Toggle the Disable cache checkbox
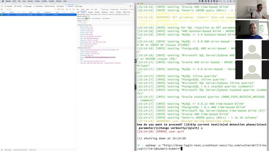Viewport: 269px width, 151px height. coord(114,9)
